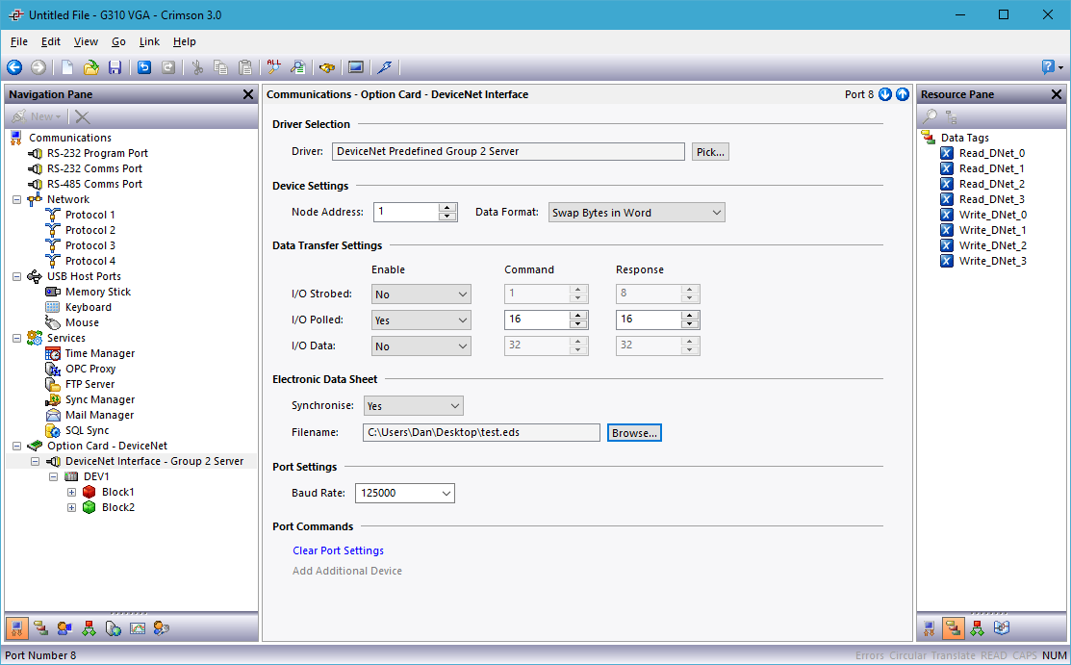Open the Synchronise dropdown
This screenshot has height=665, width=1071.
[x=413, y=406]
